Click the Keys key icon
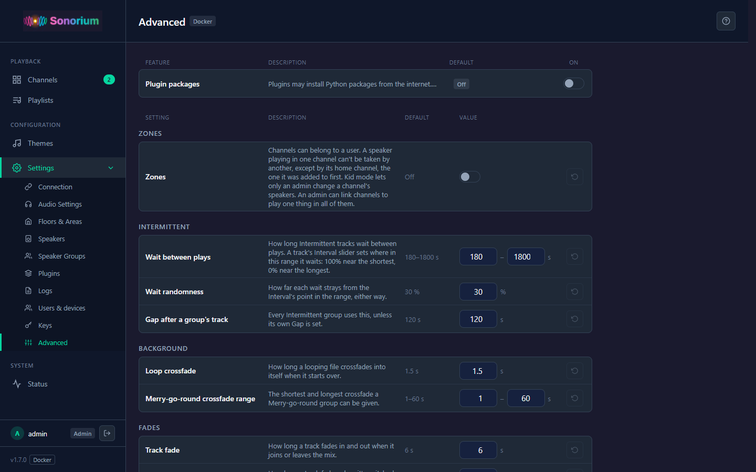Image resolution: width=756 pixels, height=472 pixels. click(x=28, y=325)
